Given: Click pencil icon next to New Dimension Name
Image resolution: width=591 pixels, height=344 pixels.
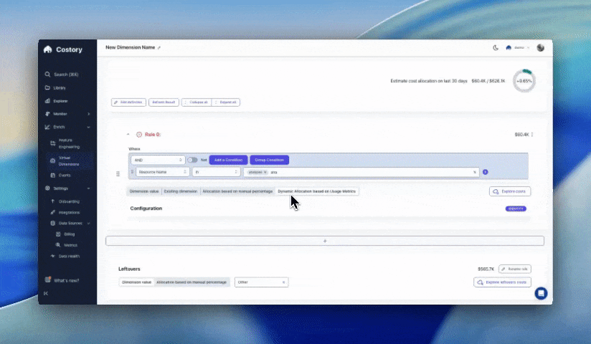Looking at the screenshot, I should pos(159,48).
